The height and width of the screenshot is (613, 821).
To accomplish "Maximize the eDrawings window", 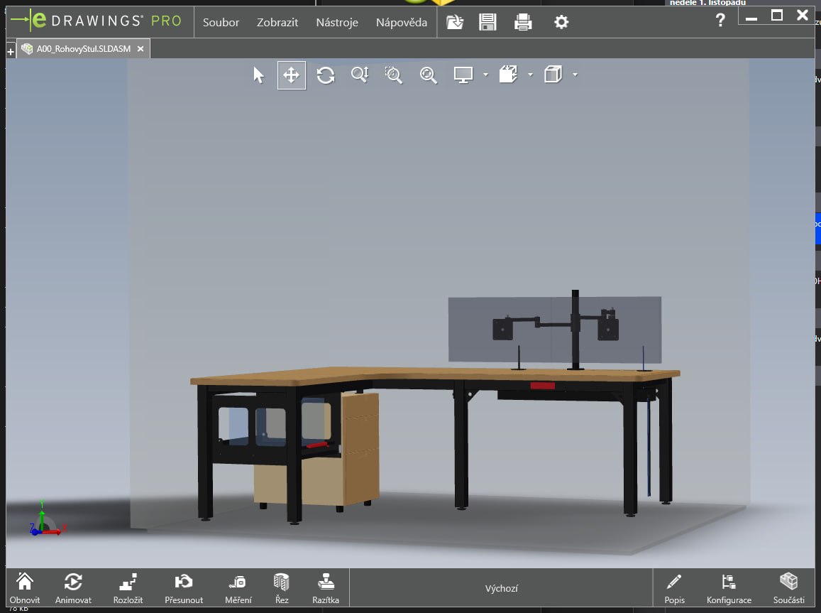I will pyautogui.click(x=777, y=16).
